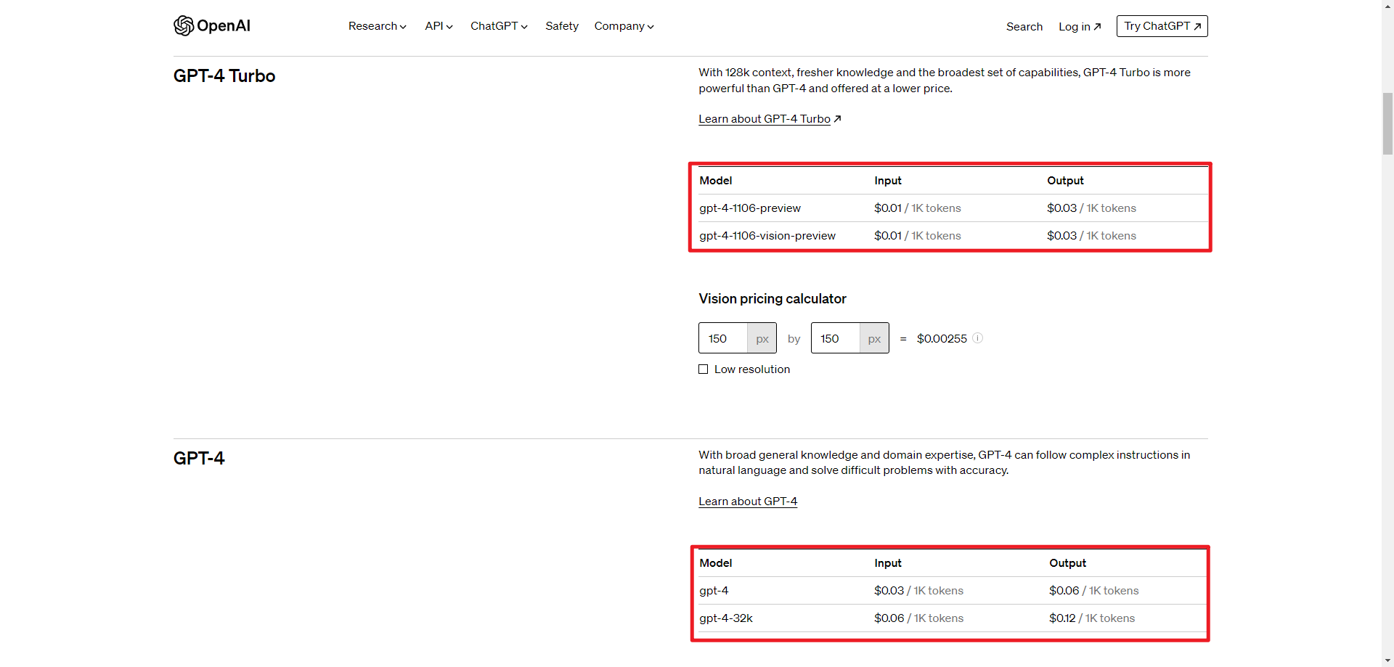The image size is (1394, 667).
Task: Click the gpt-4-32k model name
Action: [726, 618]
